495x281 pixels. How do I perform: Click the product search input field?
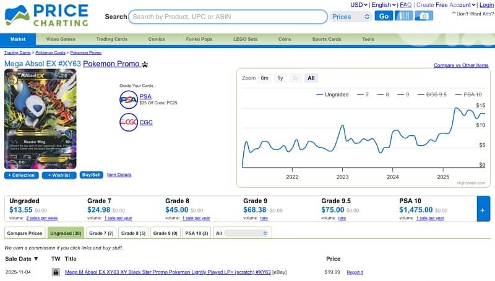point(228,17)
